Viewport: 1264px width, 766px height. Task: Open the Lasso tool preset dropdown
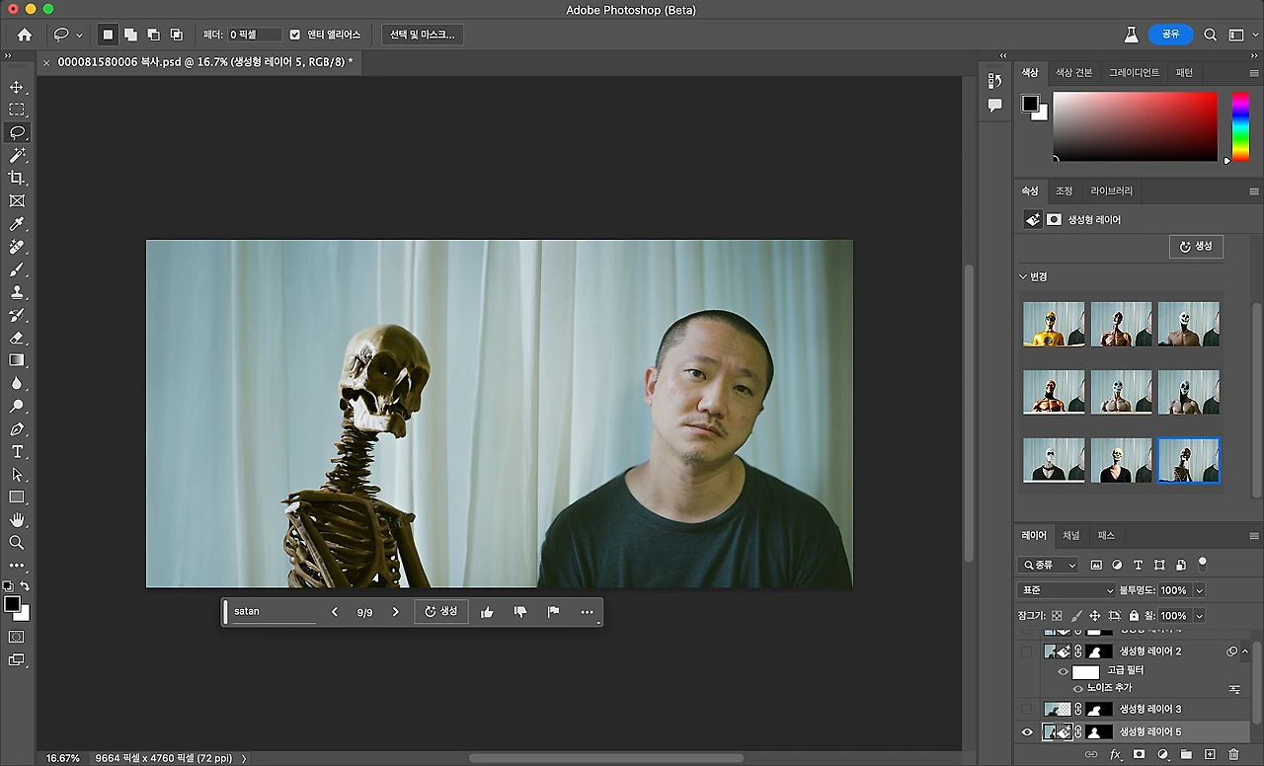pyautogui.click(x=79, y=36)
